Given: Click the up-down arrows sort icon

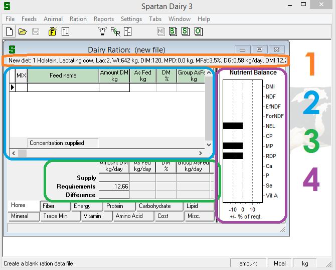Looking at the screenshot, I should pyautogui.click(x=65, y=31).
